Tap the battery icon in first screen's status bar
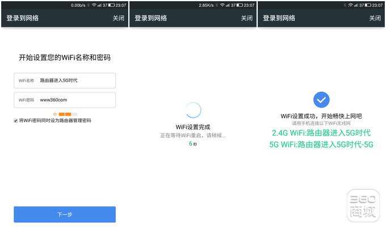Image resolution: width=386 pixels, height=228 pixels. tap(111, 5)
